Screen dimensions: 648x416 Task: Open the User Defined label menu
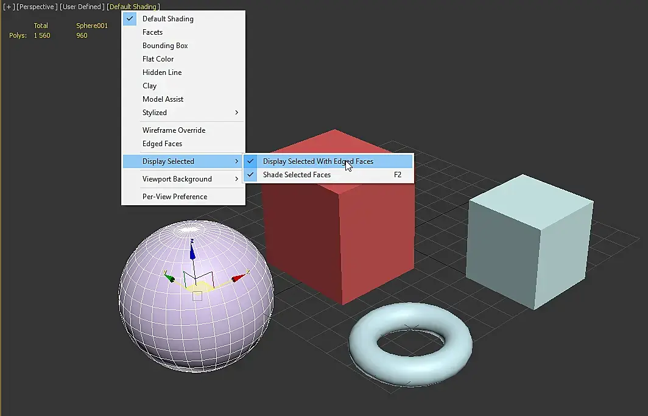tap(82, 7)
